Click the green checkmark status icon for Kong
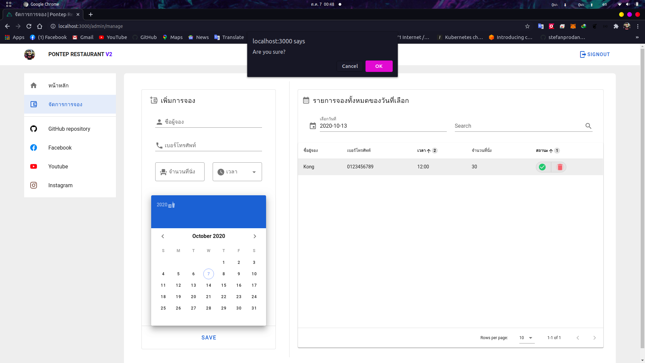 tap(542, 167)
